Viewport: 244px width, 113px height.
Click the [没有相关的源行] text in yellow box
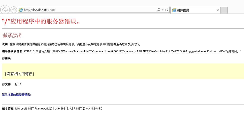(x=19, y=74)
